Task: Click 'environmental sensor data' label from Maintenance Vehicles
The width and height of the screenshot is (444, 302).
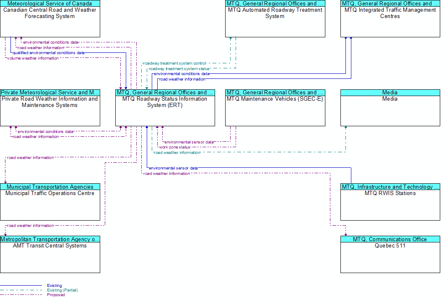Action: pos(189,142)
